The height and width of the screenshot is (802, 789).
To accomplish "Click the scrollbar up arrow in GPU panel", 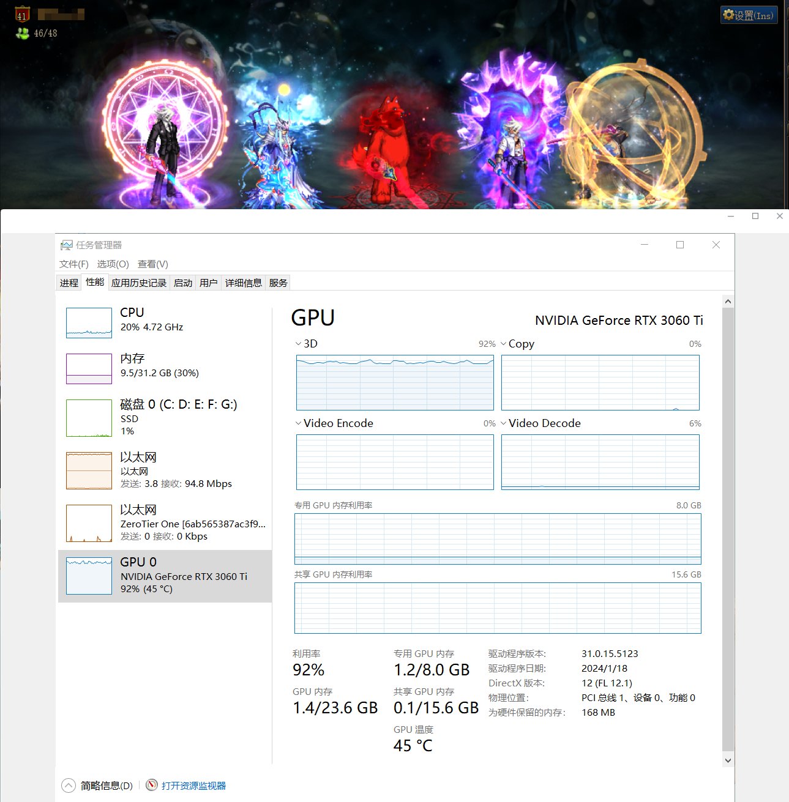I will (x=728, y=301).
